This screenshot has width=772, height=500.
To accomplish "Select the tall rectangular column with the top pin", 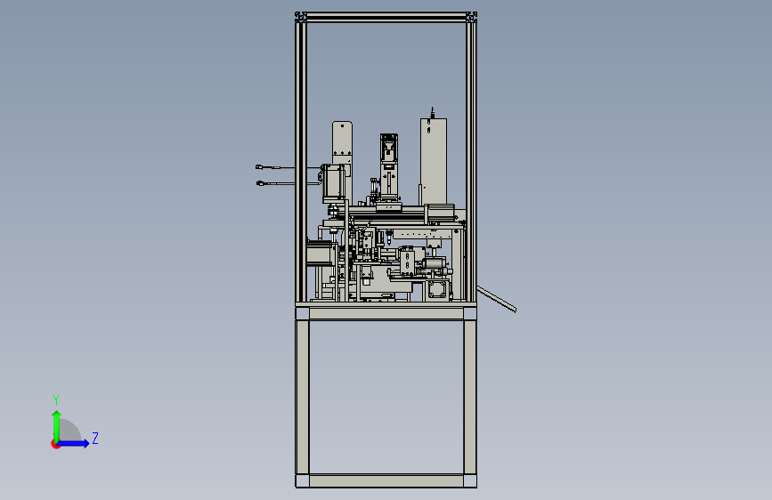I will click(434, 161).
